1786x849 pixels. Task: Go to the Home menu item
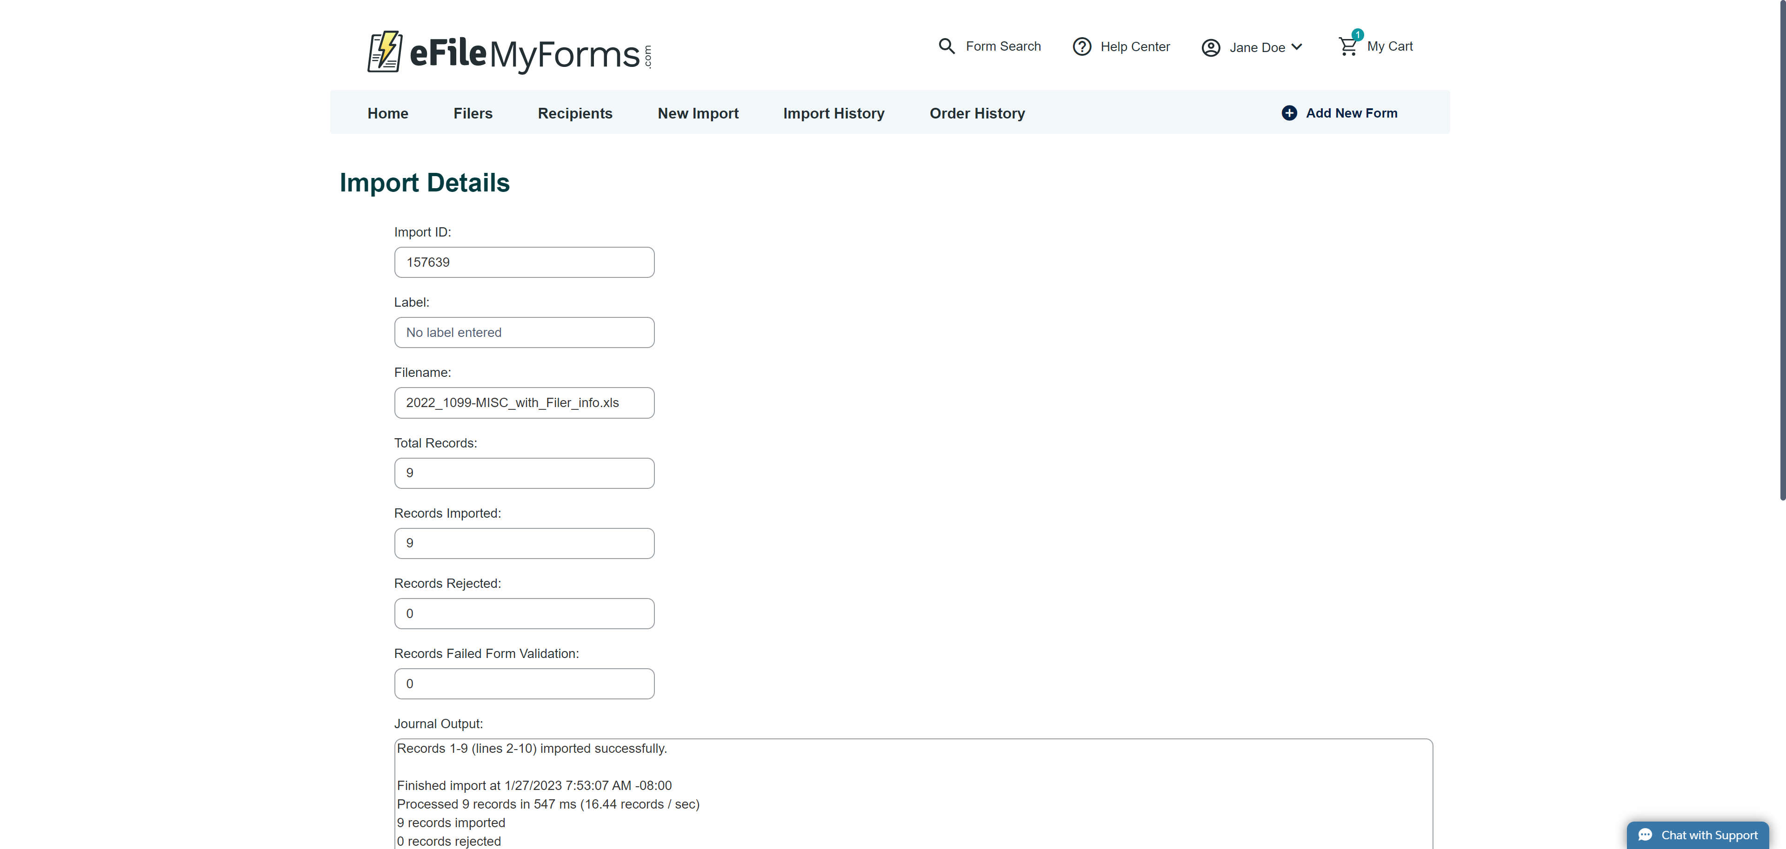point(387,113)
